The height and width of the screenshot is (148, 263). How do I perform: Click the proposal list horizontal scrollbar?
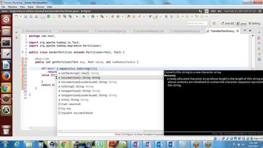pos(110,132)
